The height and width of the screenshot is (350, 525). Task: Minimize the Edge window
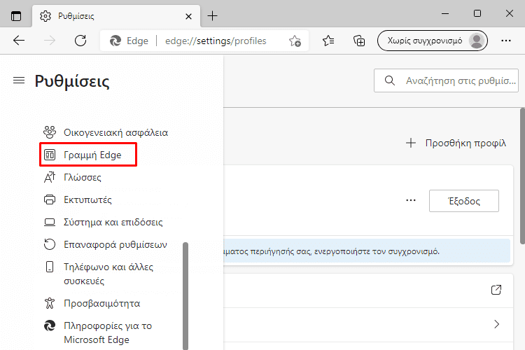click(445, 14)
